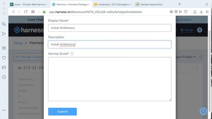Click the sidebar send arrow icon
212x119 pixels.
(x=4, y=34)
